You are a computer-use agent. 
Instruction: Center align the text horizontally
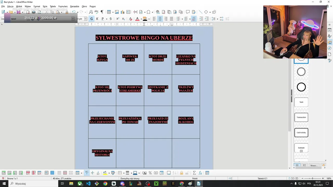[x=160, y=19]
